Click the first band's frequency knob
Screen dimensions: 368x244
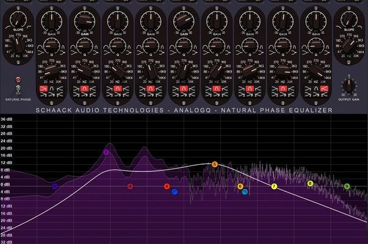(x=51, y=71)
